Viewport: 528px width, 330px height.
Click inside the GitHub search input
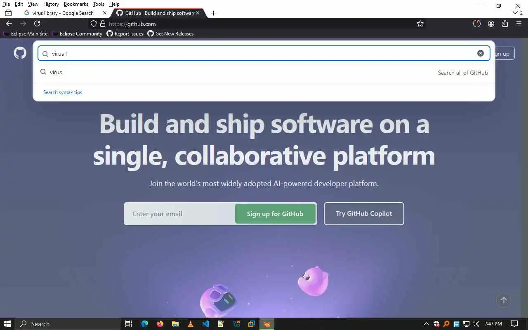tap(264, 53)
